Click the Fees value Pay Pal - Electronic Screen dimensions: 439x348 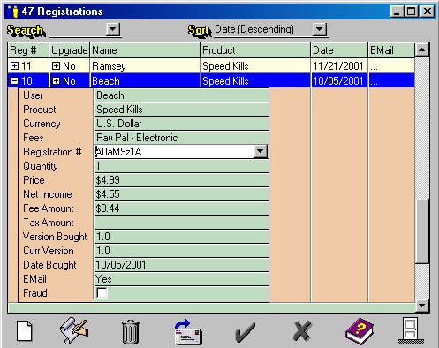181,138
